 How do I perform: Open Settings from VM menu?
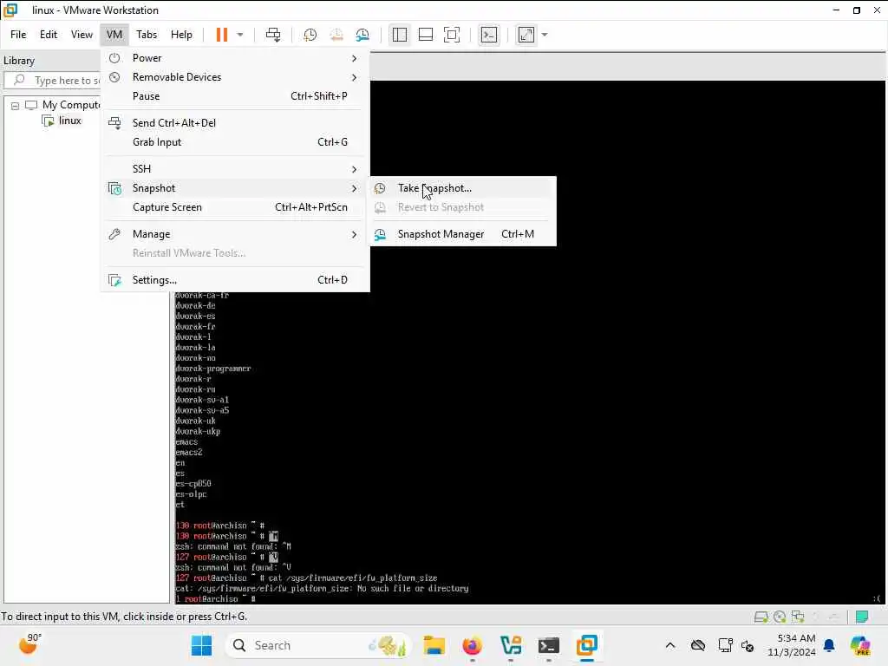point(235,280)
